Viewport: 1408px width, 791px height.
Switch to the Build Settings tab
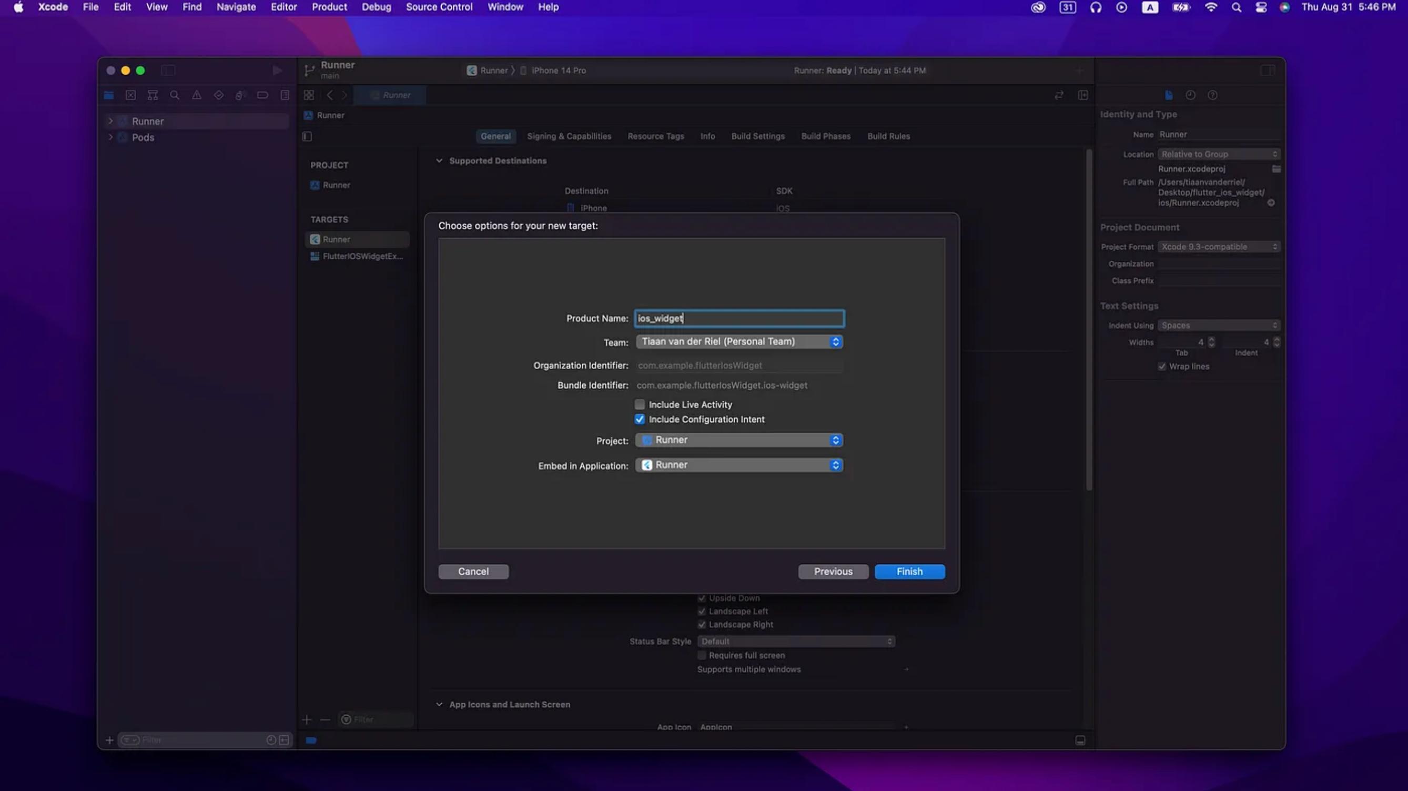coord(757,136)
